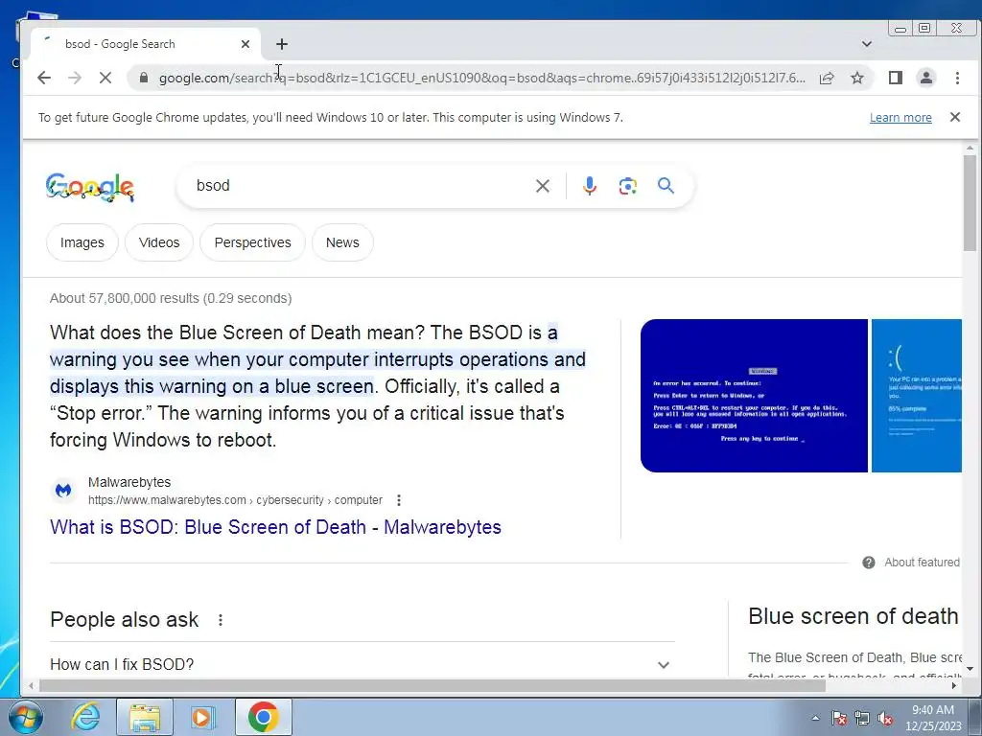Search by image with Lens icon
This screenshot has height=736, width=982.
coord(627,186)
